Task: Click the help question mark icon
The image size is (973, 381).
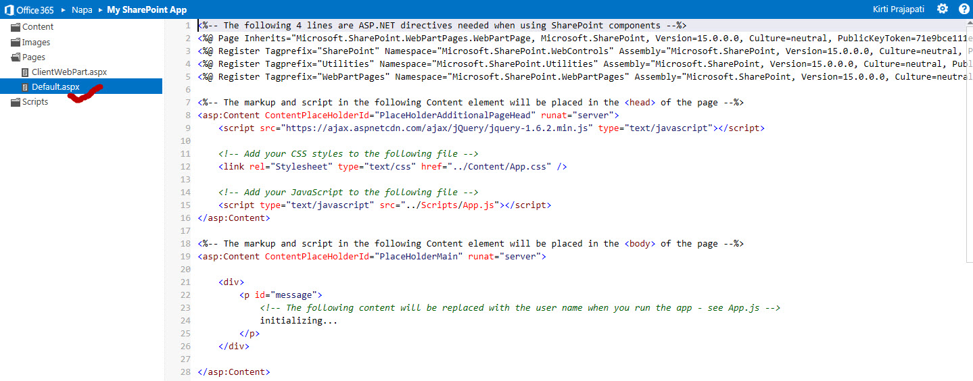Action: tap(963, 9)
